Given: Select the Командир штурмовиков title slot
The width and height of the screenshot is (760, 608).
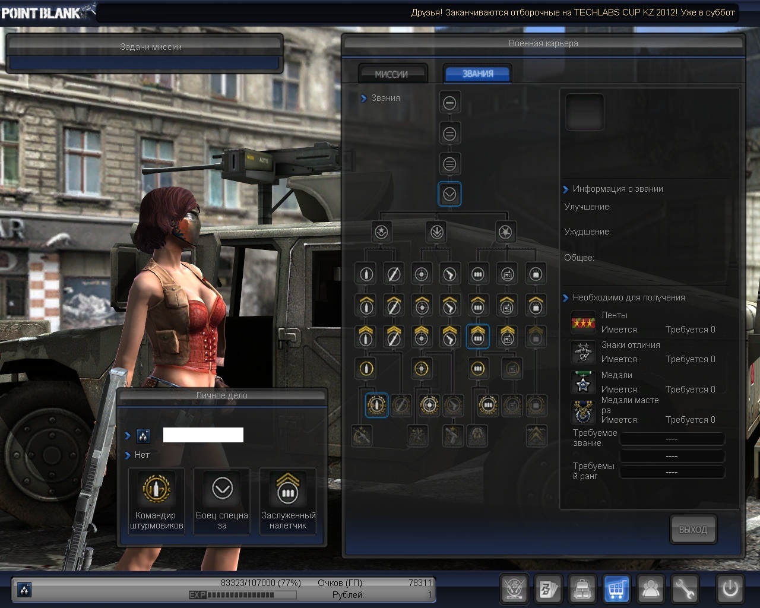Looking at the screenshot, I should [x=156, y=501].
